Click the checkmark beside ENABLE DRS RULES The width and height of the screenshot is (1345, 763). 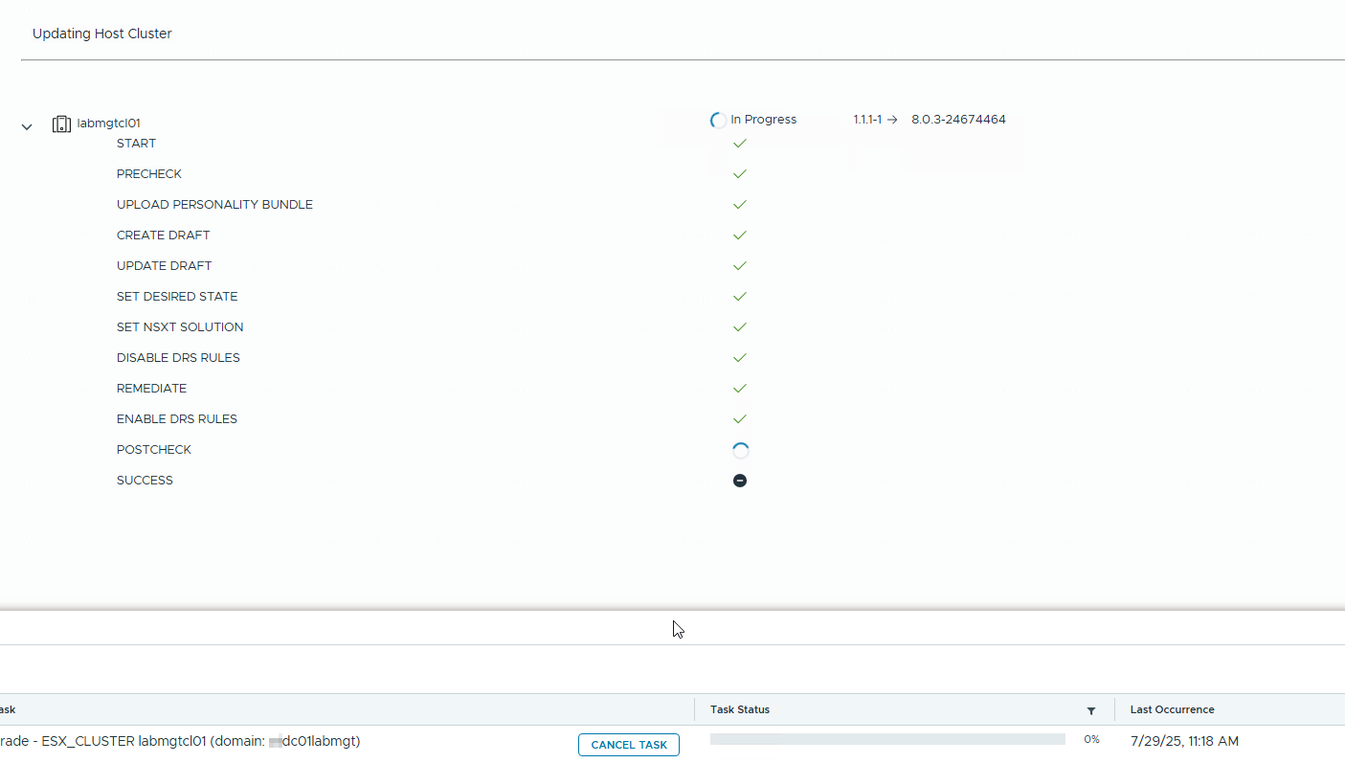(739, 418)
